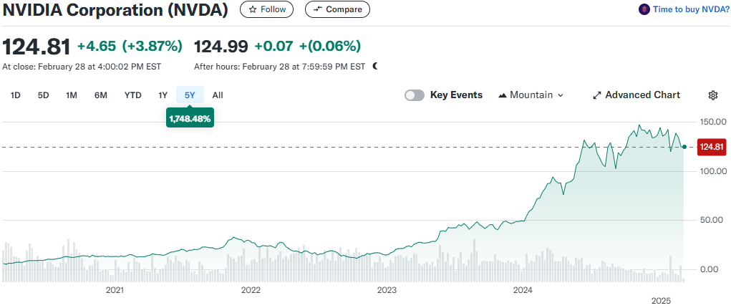
Task: Choose the 1Y range
Action: 163,95
